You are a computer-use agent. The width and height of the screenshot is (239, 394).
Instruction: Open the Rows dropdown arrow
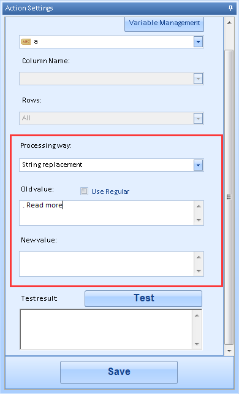198,118
